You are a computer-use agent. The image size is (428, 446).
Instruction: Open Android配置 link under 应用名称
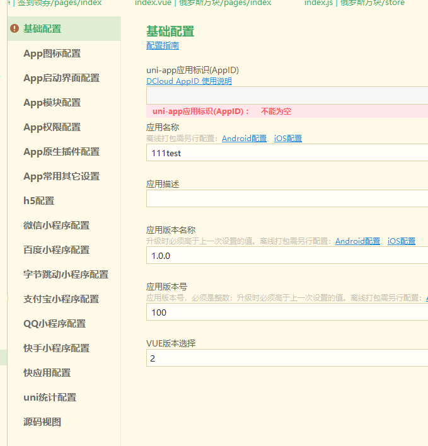point(244,139)
